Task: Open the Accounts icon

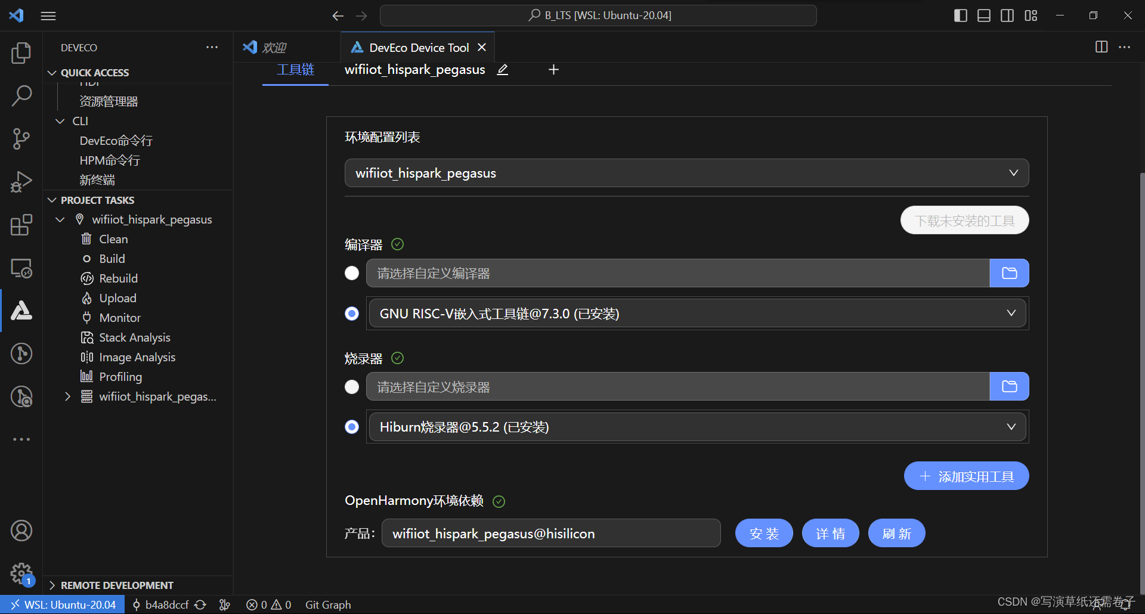Action: tap(21, 531)
